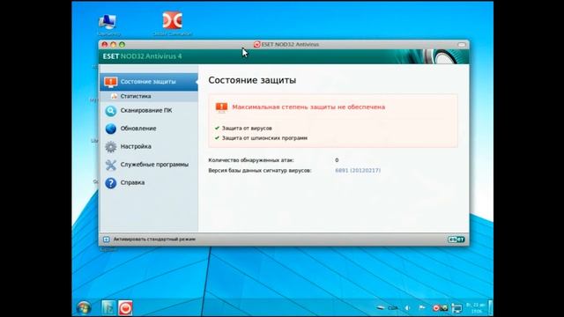The height and width of the screenshot is (317, 564).
Task: Minimize ESET window with yellow button
Action: [x=113, y=45]
